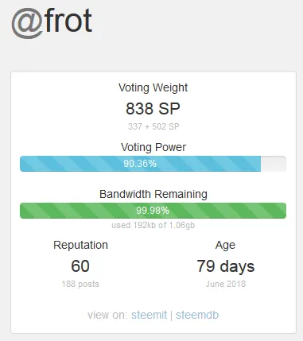Click the Voting Weight label
Screen dimensions: 303x341
[x=153, y=87]
